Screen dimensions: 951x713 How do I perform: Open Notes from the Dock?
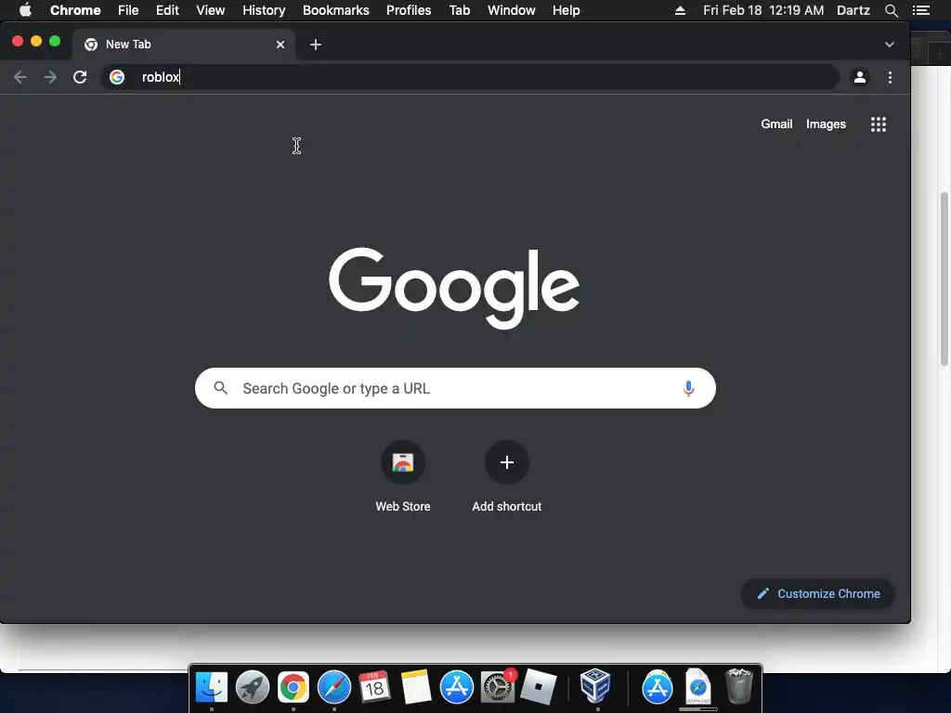(x=415, y=687)
